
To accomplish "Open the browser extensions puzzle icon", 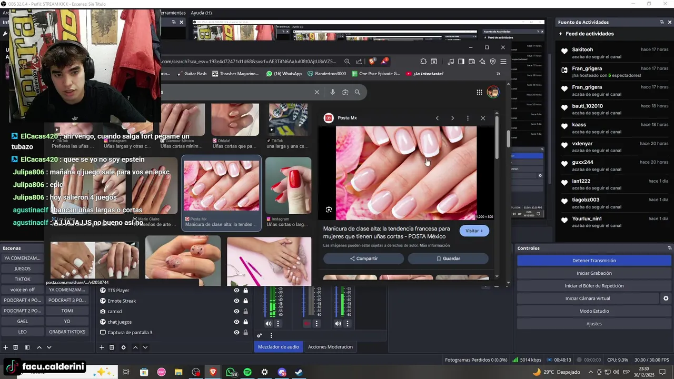I will [x=423, y=62].
